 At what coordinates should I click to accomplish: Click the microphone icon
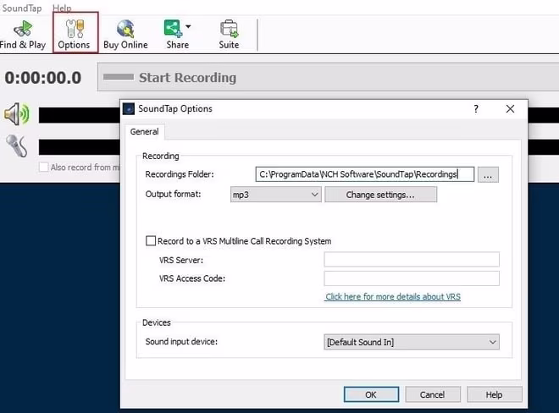coord(16,146)
